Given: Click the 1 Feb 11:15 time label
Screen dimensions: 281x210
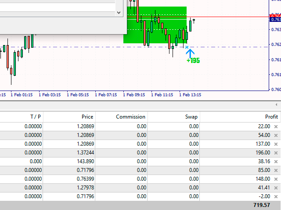Looking at the screenshot, I should 162,95.
